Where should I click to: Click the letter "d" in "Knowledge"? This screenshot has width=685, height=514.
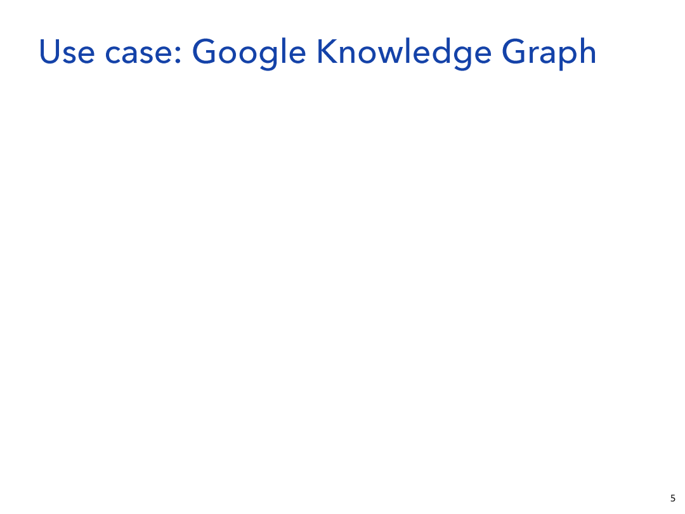[441, 51]
